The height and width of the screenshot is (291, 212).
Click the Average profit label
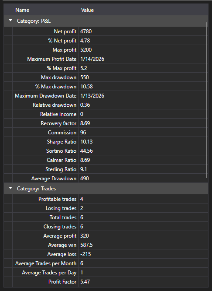(60, 236)
